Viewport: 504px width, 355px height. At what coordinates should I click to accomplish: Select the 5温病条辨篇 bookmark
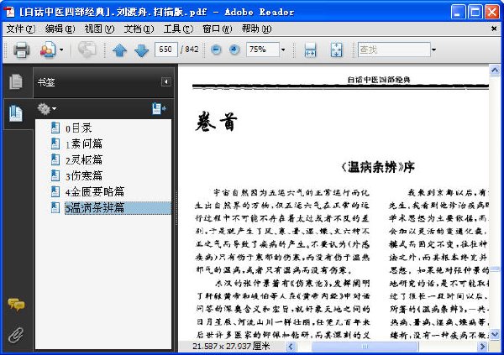pos(118,208)
